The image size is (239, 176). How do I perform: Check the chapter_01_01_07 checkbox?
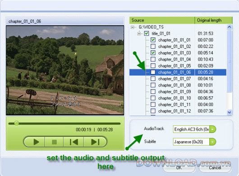(153, 79)
